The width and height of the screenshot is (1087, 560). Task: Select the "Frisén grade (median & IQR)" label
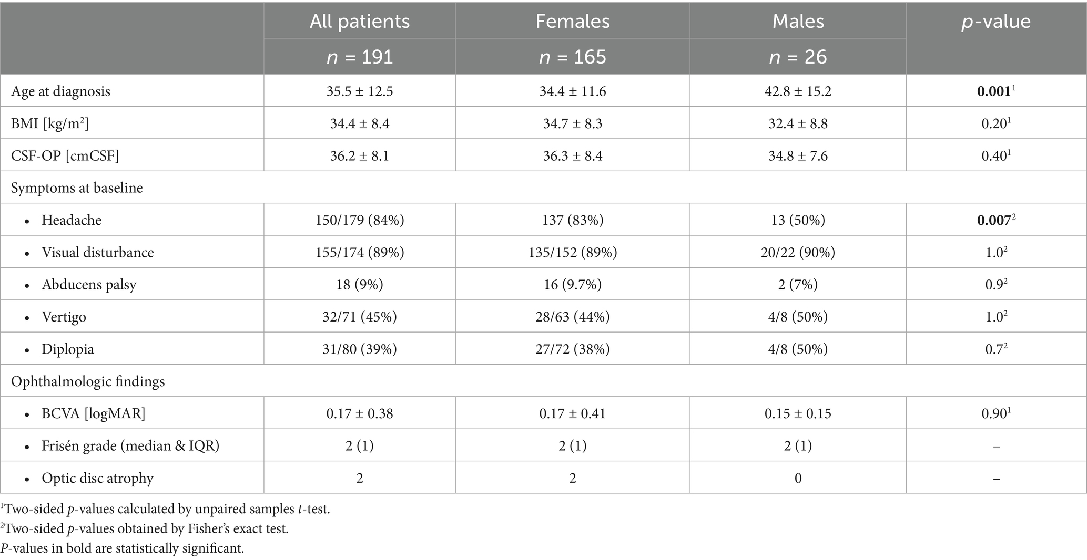(x=130, y=446)
